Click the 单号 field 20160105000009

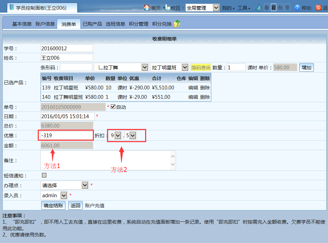coord(73,107)
